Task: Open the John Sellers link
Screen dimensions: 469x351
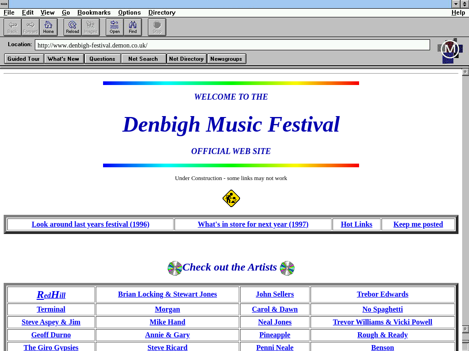Action: click(275, 294)
